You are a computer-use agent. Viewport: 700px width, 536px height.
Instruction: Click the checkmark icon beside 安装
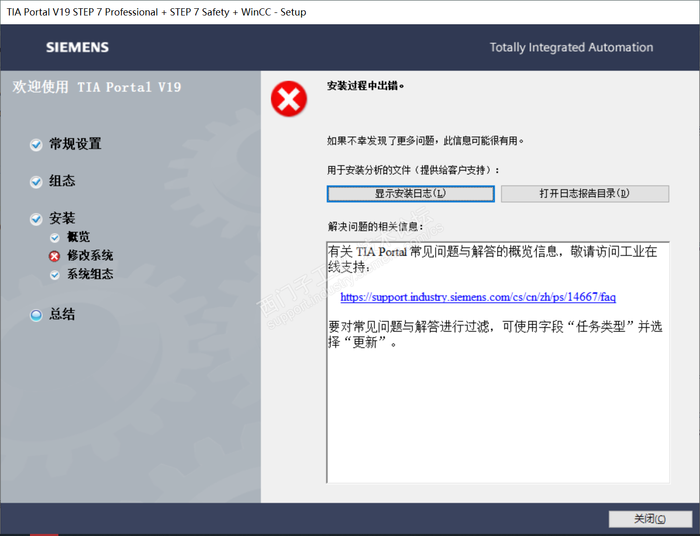[36, 219]
